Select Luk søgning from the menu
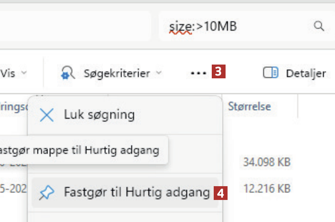335x222 pixels. point(99,115)
